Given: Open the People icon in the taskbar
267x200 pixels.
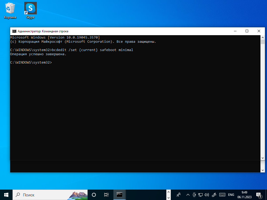Looking at the screenshot, I should point(179,195).
